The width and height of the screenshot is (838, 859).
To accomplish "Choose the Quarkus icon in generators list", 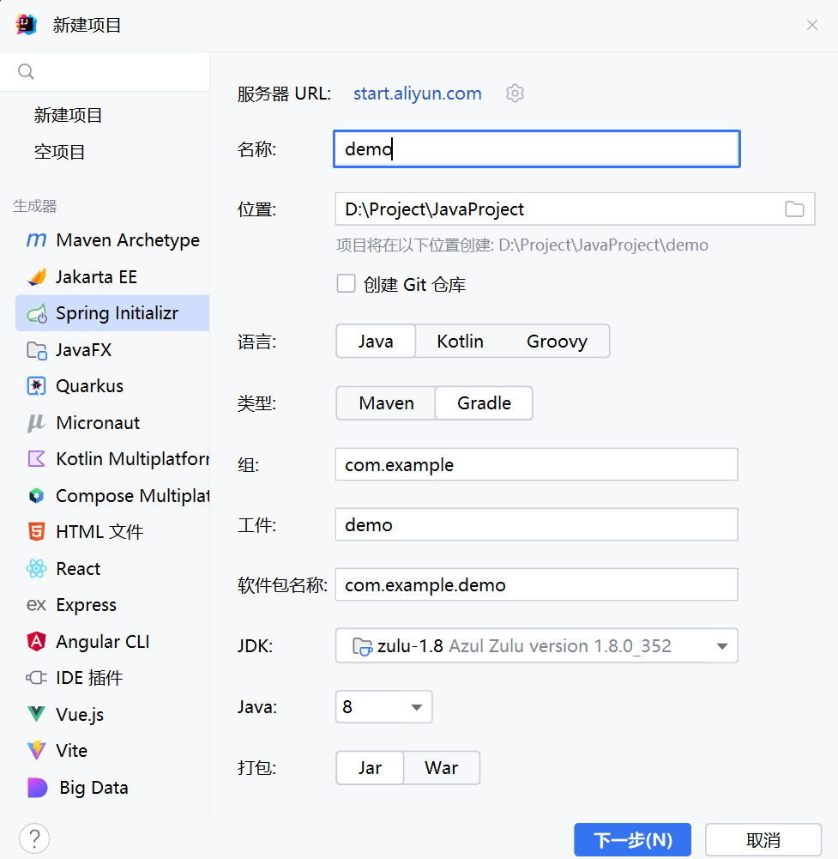I will [36, 386].
